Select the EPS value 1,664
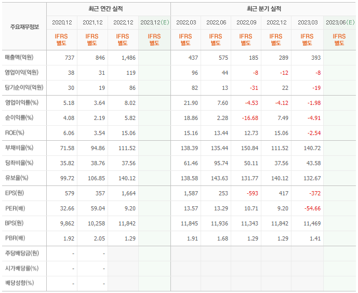Viewport: 358px width, 293px height. point(128,193)
